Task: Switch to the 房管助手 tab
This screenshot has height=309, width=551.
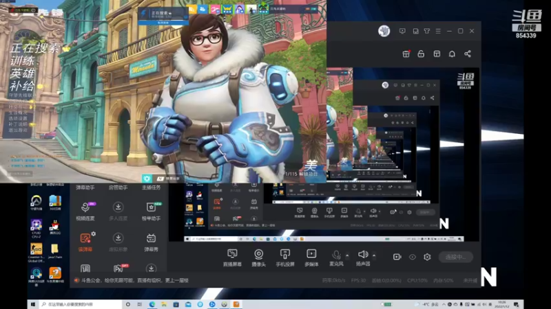Action: click(118, 187)
